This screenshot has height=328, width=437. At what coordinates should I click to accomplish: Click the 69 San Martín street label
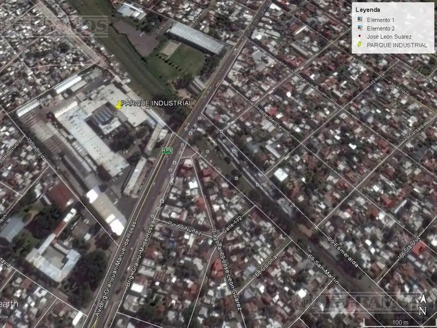pyautogui.click(x=323, y=269)
